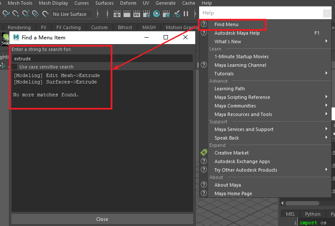This screenshot has height=226, width=335.
Task: Click the green tag icon beside Creative Market
Action: coord(204,152)
